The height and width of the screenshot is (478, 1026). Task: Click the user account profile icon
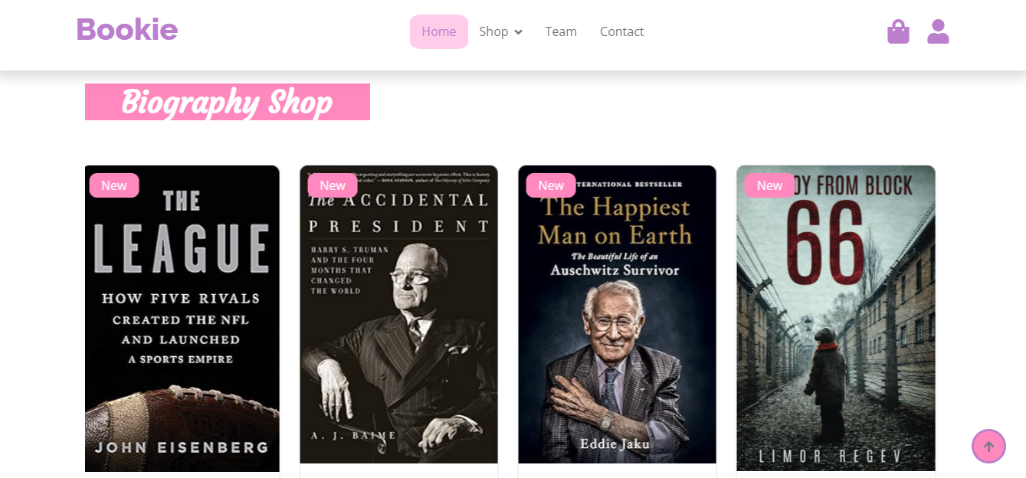click(x=938, y=31)
